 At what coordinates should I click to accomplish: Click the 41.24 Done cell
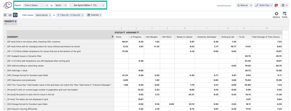click(121, 75)
